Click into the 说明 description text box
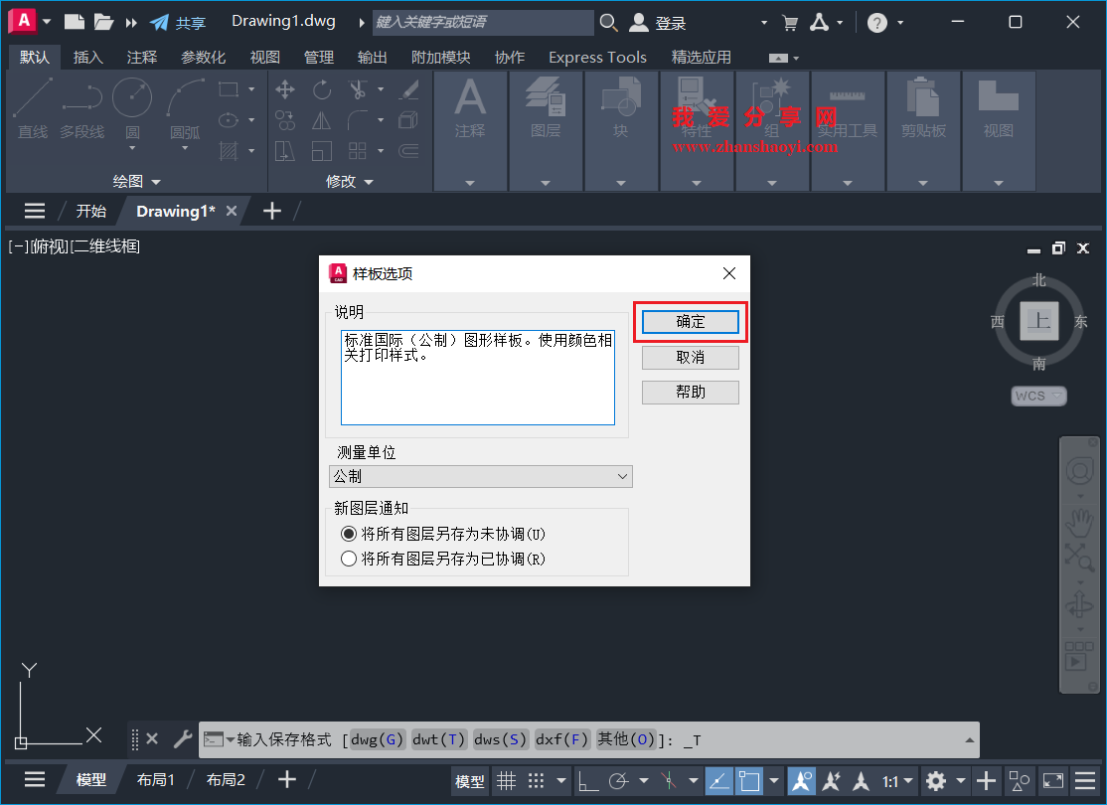 (x=478, y=377)
